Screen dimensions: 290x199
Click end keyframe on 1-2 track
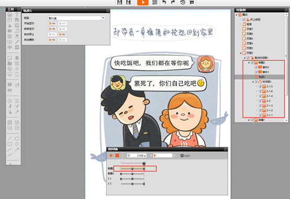click(x=144, y=184)
